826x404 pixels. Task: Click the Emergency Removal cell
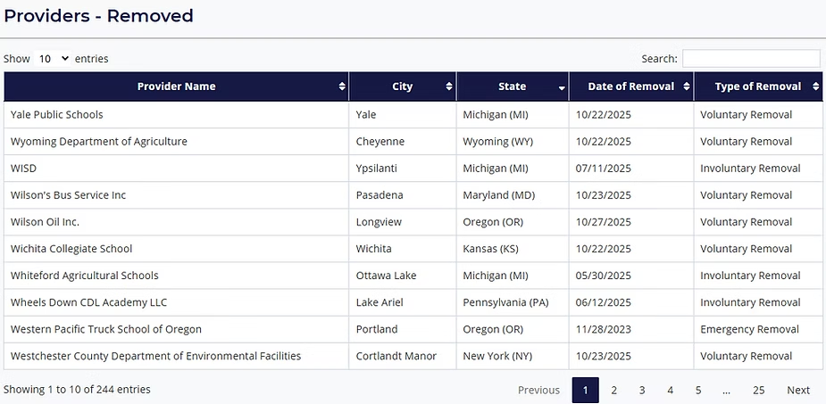click(x=749, y=329)
